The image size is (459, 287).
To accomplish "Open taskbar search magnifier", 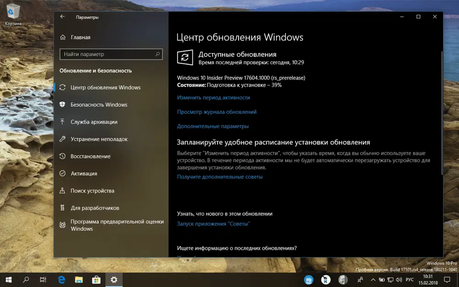I will [x=26, y=280].
